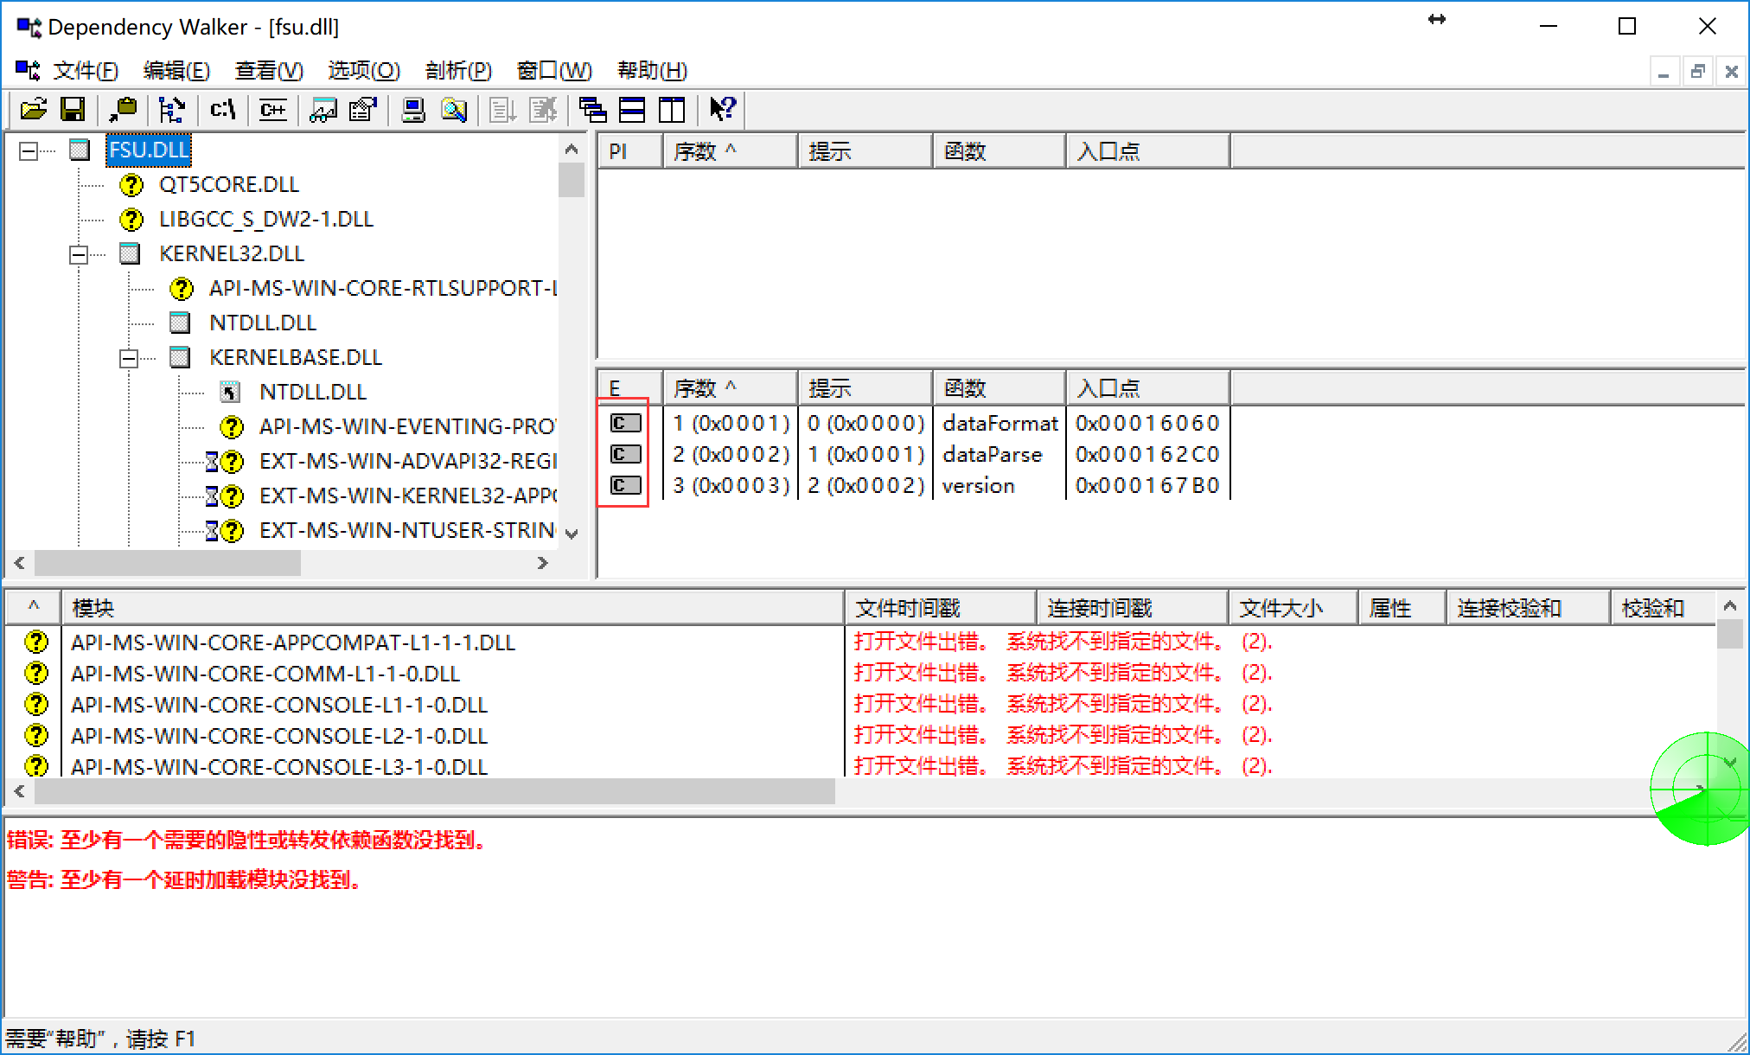1750x1055 pixels.
Task: Collapse the KERNEL32.DLL tree node
Action: point(79,254)
